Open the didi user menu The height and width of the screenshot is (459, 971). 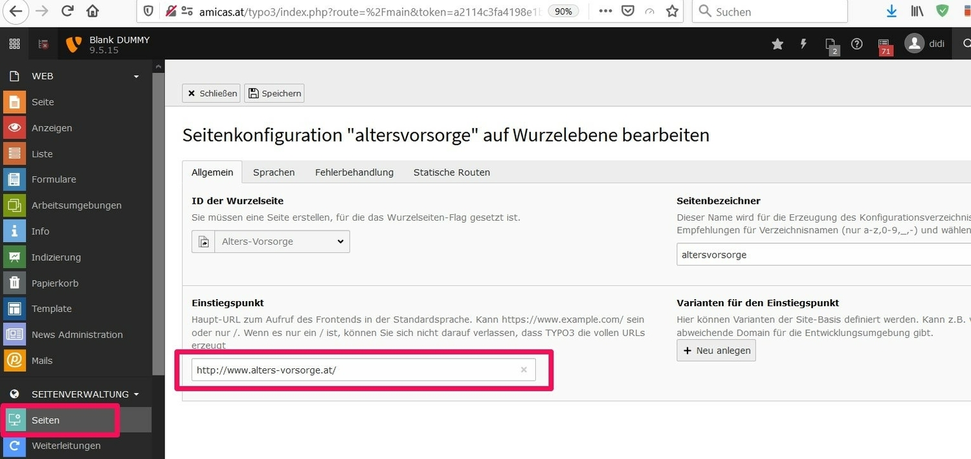pyautogui.click(x=925, y=44)
